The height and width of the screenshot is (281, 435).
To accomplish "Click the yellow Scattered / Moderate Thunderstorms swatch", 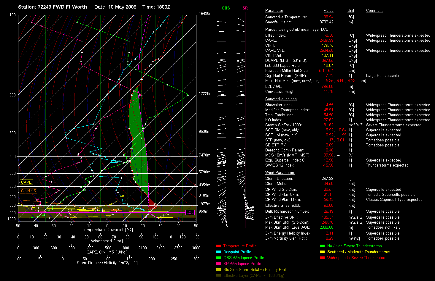I will coord(322,252).
